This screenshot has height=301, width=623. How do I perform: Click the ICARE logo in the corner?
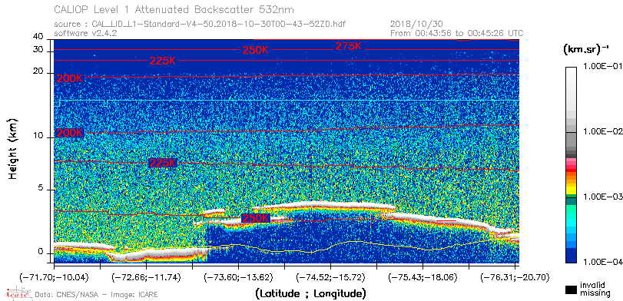(18, 293)
